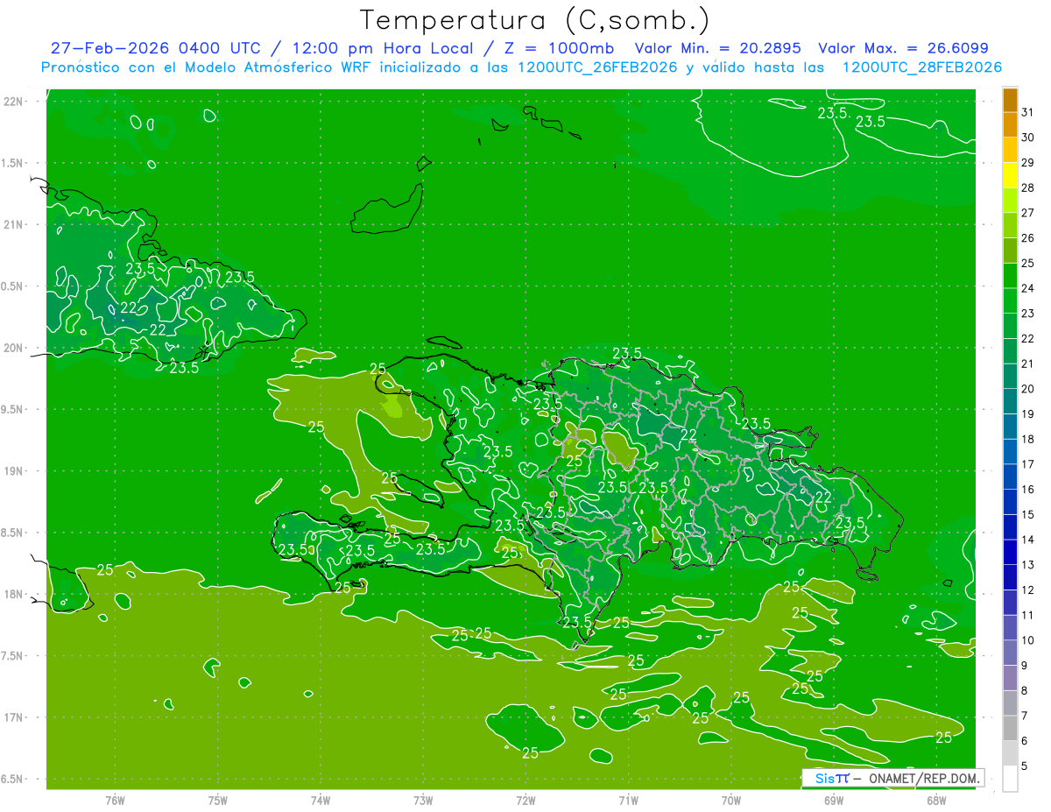Image resolution: width=1051 pixels, height=812 pixels.
Task: Select the initialization time "1200UTC_26FEB2026"
Action: [x=597, y=67]
